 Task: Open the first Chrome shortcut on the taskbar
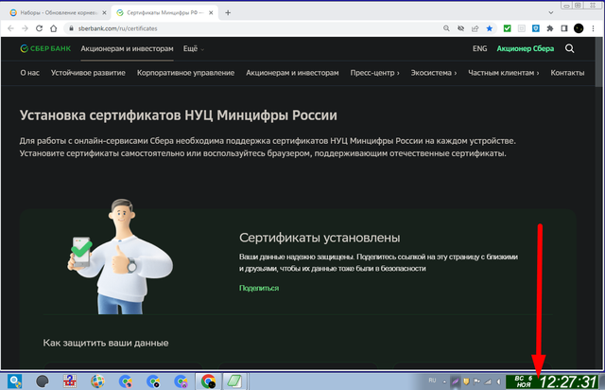126,381
